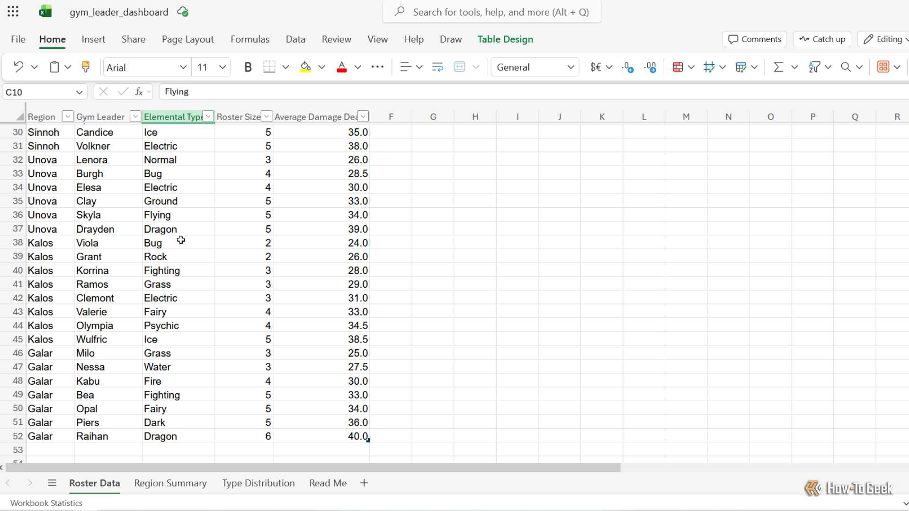Open the Formulas ribbon tab
The width and height of the screenshot is (909, 511).
tap(250, 39)
